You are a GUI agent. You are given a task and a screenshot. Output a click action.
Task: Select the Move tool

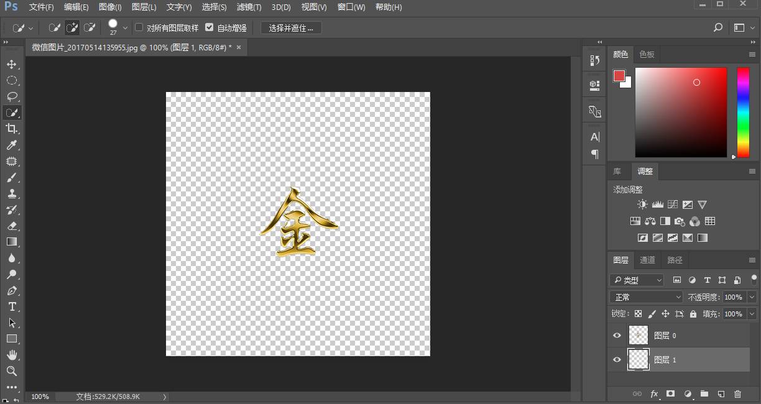[12, 64]
